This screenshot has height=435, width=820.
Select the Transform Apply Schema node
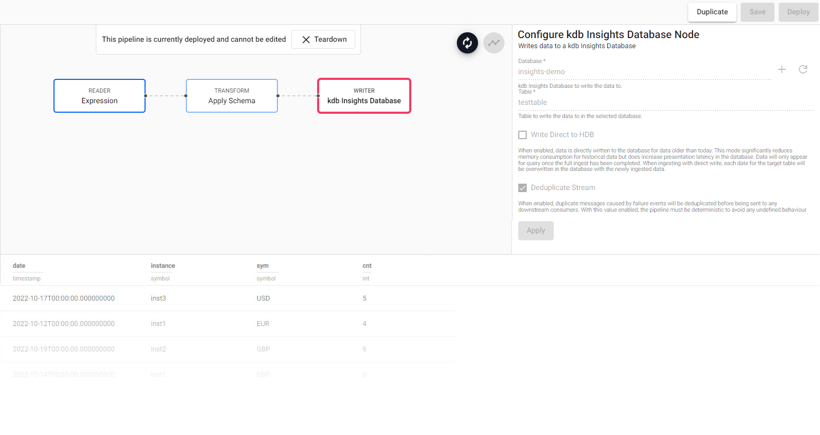pyautogui.click(x=232, y=96)
